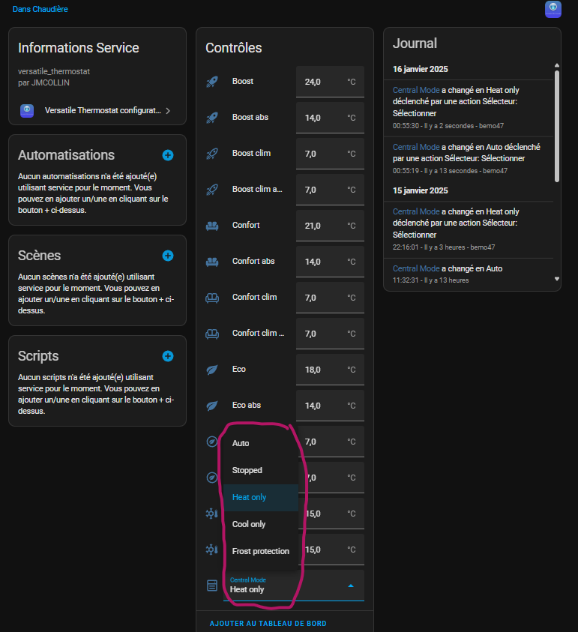
Task: Click the leaf icon beside Eco
Action: tap(211, 369)
